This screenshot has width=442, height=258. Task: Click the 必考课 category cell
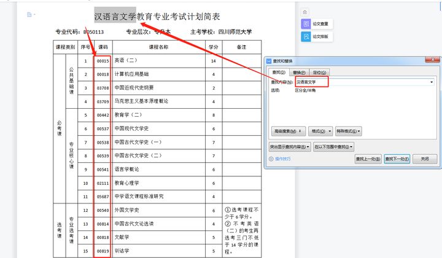(59, 128)
